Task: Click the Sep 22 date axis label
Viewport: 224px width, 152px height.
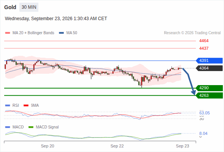Action: [x=117, y=146]
